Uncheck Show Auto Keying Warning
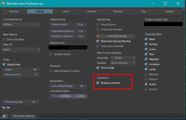Image resolution: width=186 pixels, height=120 pixels. (x=98, y=41)
